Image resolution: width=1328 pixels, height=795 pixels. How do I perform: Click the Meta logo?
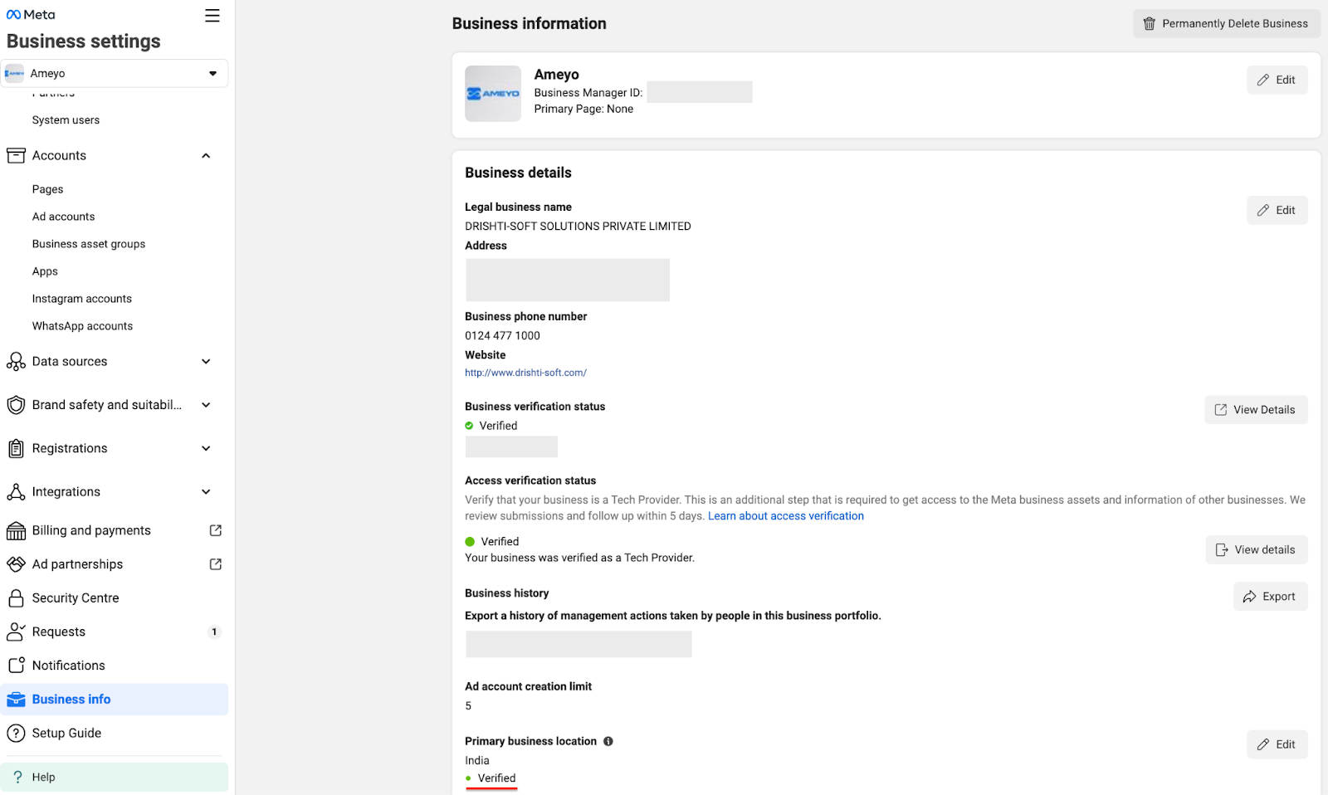(x=31, y=15)
